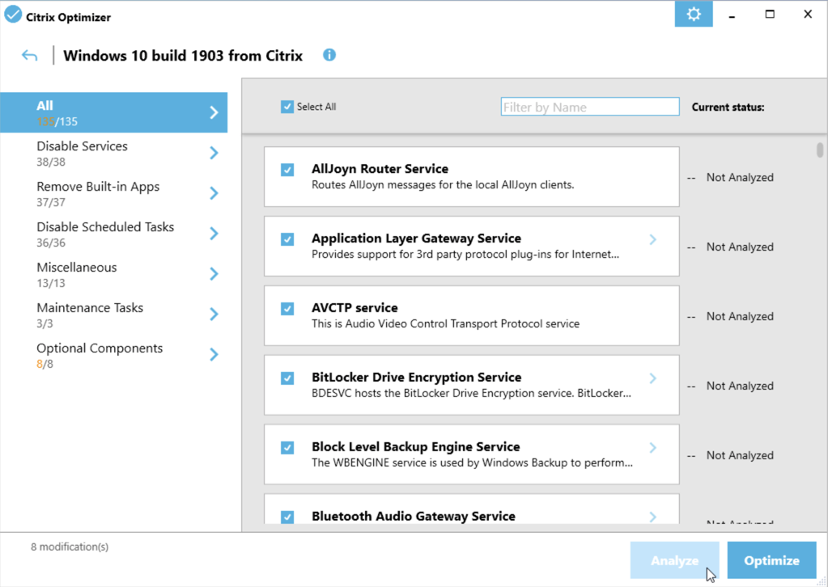Click chevron next to Disable Services

point(214,153)
